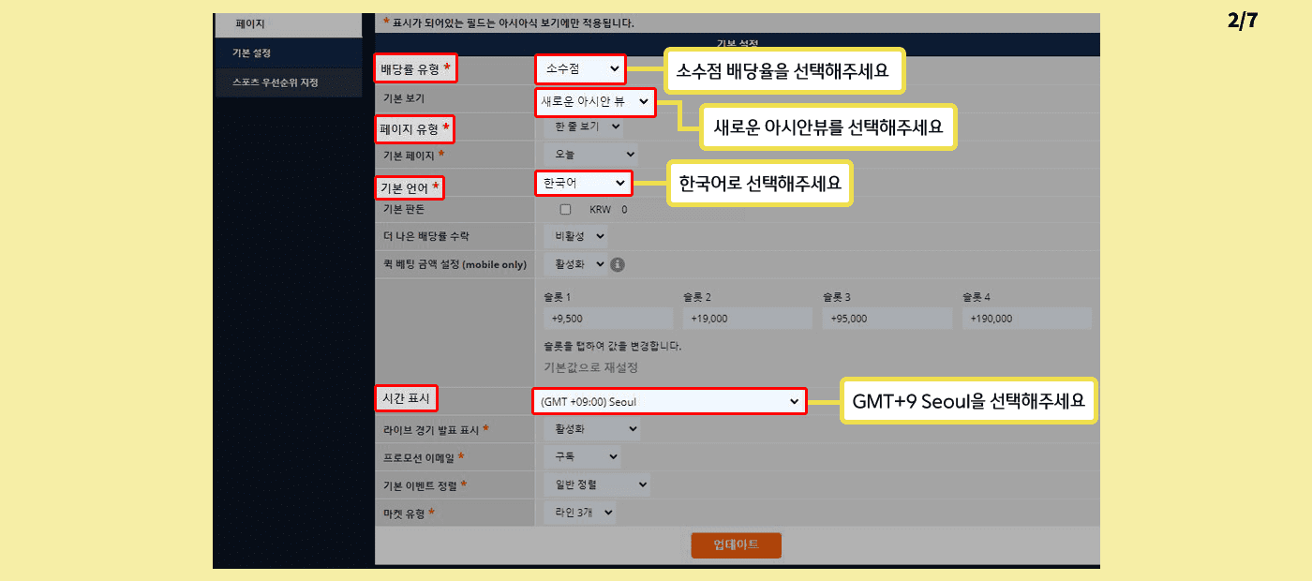Click the 슬롯 4 amount field

coord(1026,319)
